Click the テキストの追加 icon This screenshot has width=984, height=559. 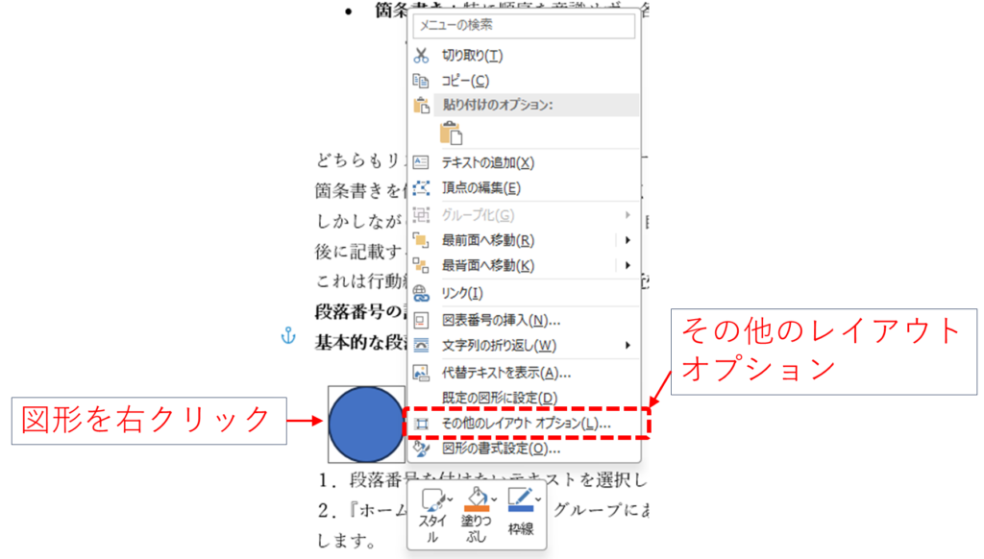coord(421,163)
